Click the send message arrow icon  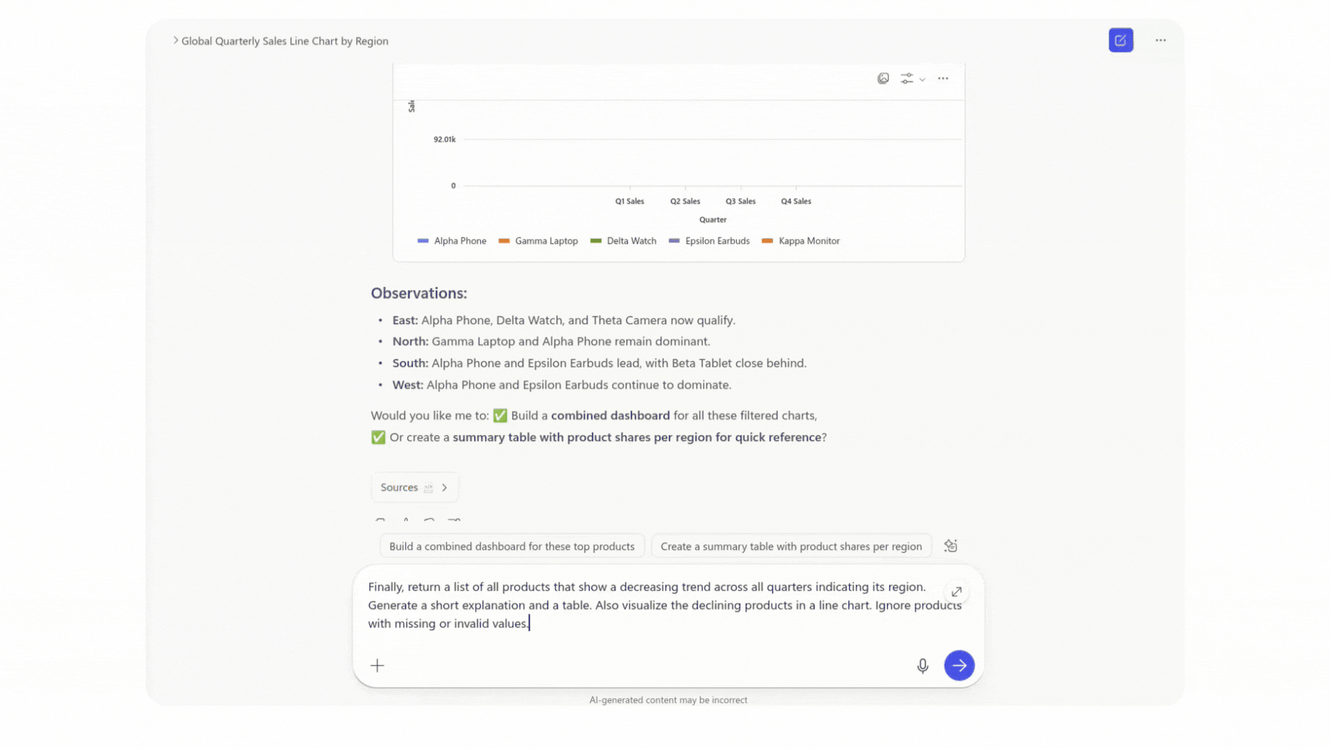click(959, 666)
